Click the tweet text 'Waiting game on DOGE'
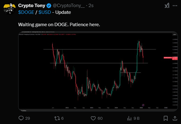The height and width of the screenshot is (124, 181). [43, 25]
